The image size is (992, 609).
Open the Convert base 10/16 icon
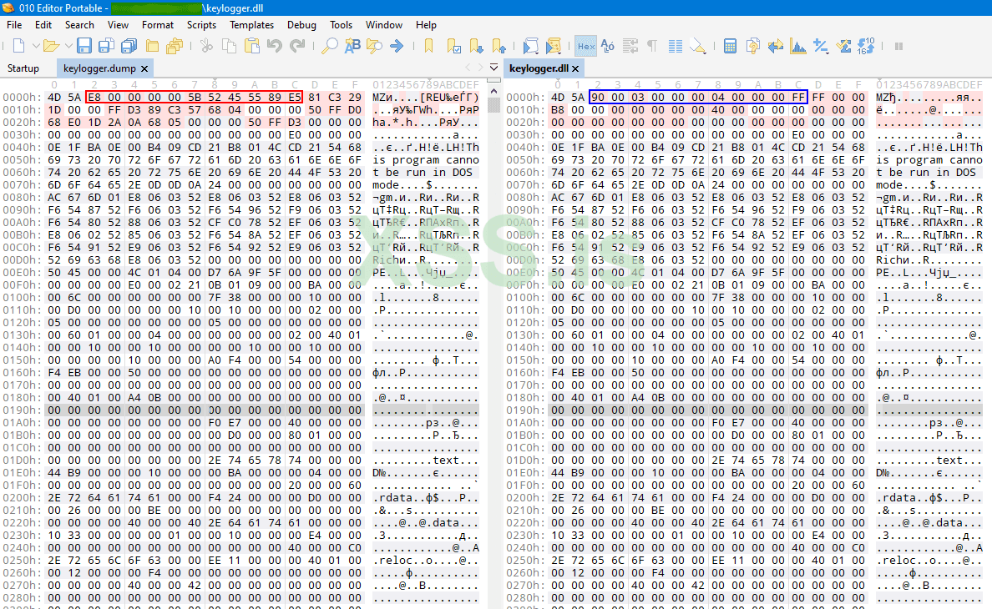[866, 46]
